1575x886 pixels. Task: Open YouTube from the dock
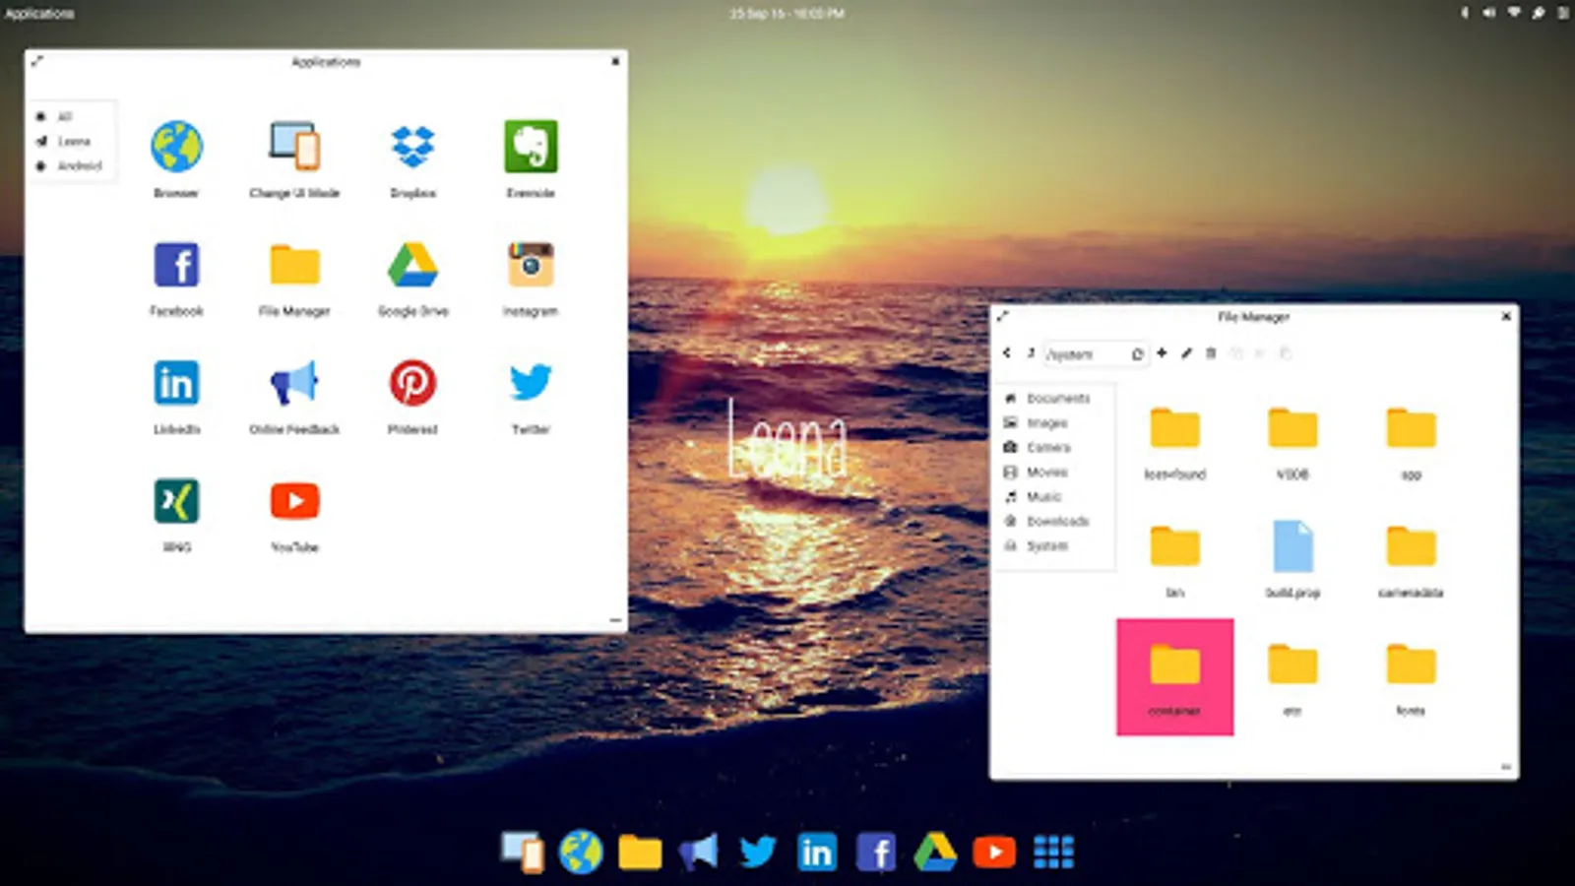tap(994, 852)
